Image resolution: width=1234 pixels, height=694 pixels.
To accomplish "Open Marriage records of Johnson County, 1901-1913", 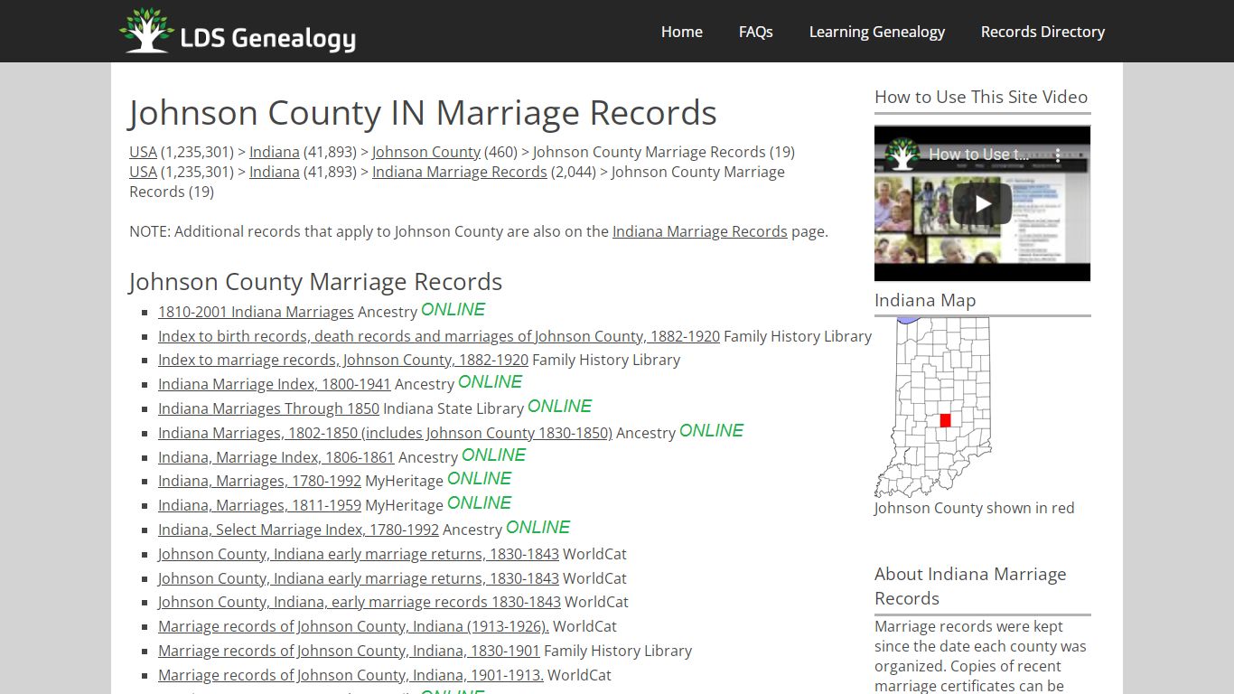I will click(x=351, y=675).
